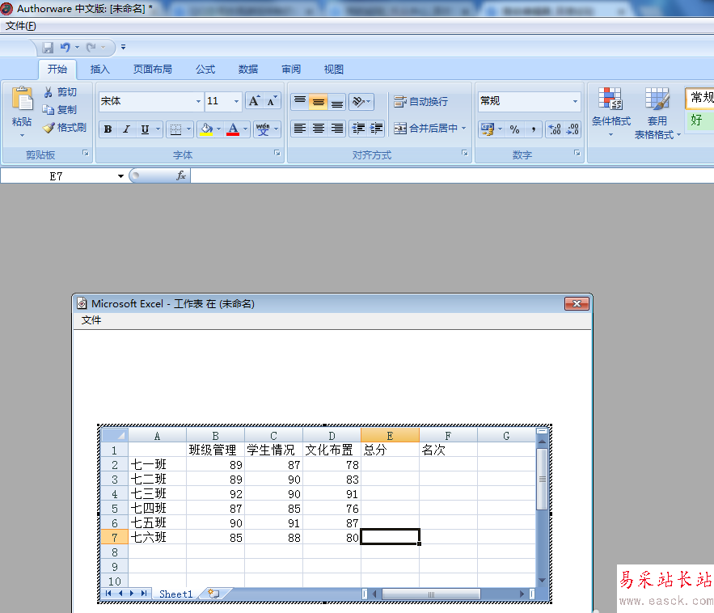Click the 合并后居中 merge button
The image size is (714, 613).
click(x=425, y=129)
